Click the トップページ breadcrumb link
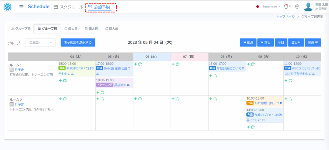This screenshot has height=150, width=329. click(285, 17)
